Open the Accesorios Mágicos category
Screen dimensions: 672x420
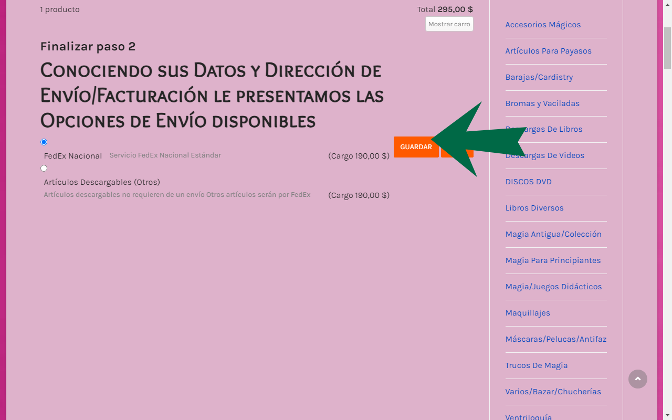pyautogui.click(x=543, y=25)
